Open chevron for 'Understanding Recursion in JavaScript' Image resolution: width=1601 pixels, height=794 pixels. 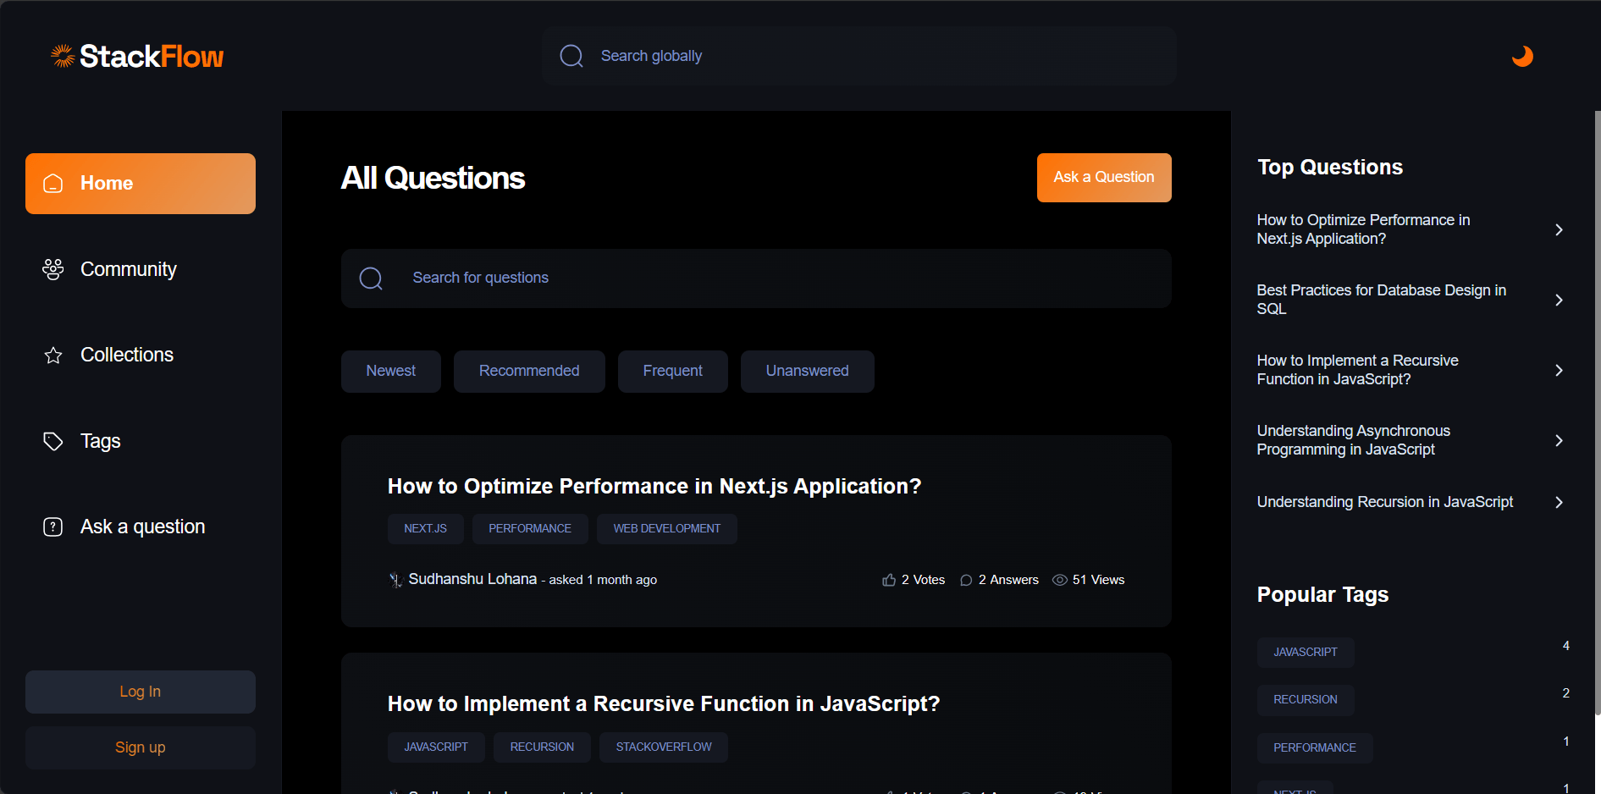[x=1560, y=502]
